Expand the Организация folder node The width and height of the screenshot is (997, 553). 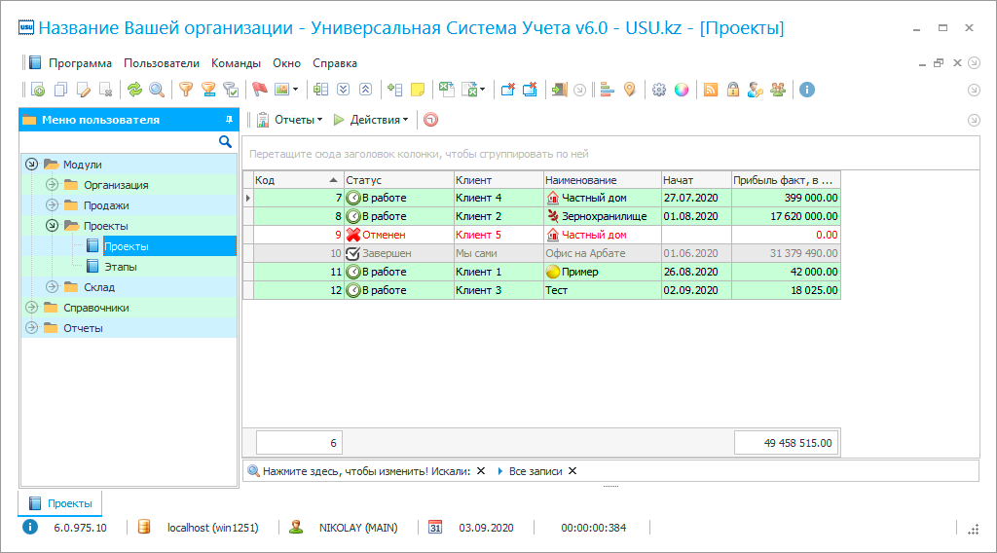point(53,185)
